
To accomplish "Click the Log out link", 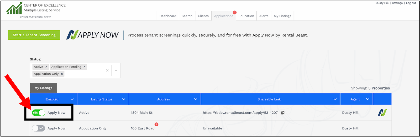I will click(x=411, y=3).
